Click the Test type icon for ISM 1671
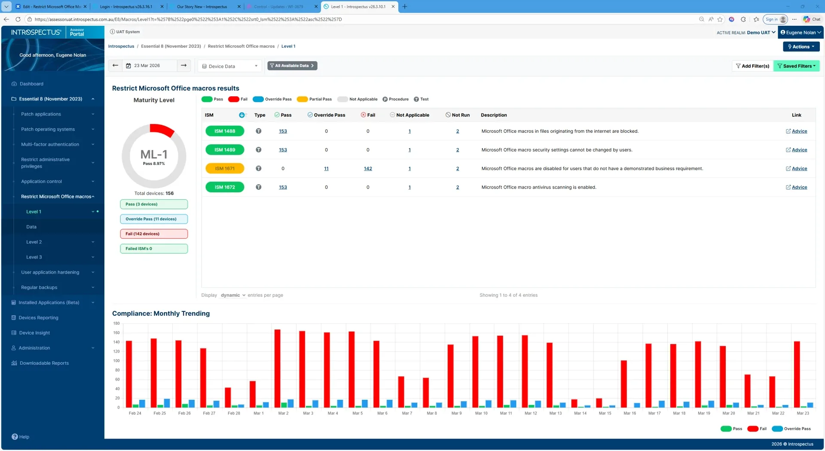825x451 pixels. 259,169
